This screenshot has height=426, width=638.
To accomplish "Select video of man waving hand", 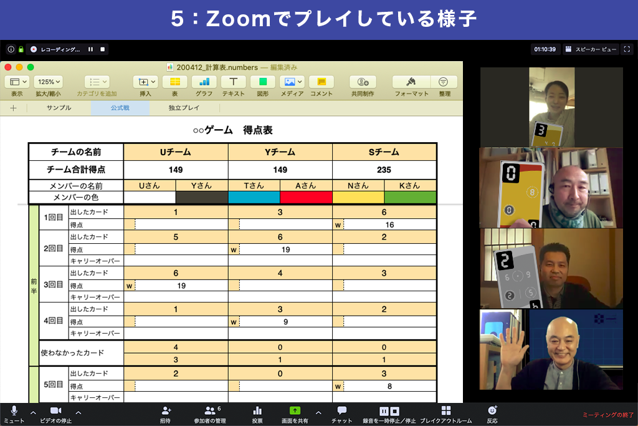I will point(551,349).
